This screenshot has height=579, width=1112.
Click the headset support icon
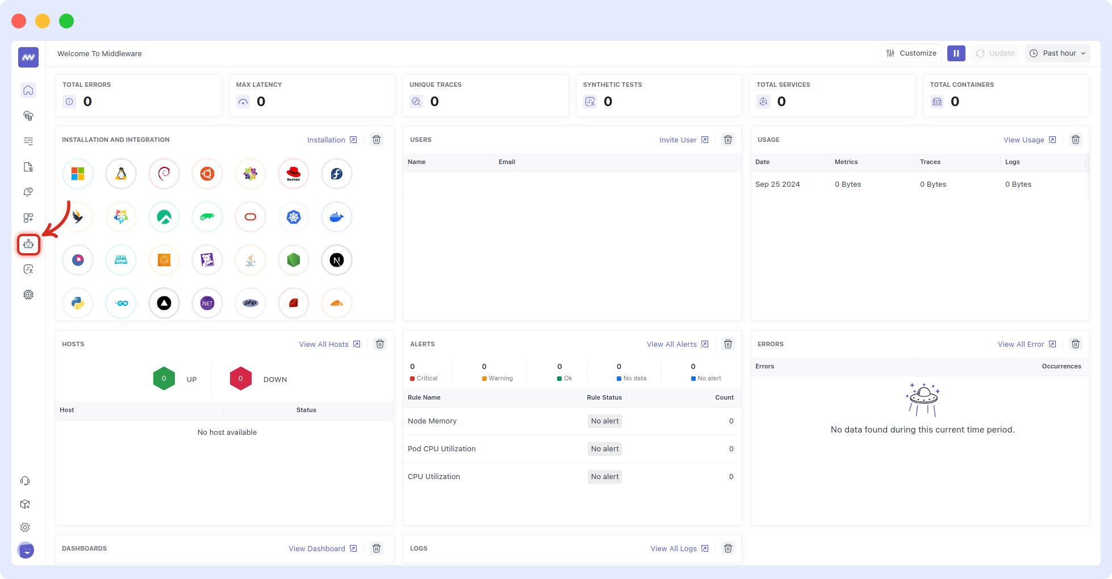click(x=25, y=481)
